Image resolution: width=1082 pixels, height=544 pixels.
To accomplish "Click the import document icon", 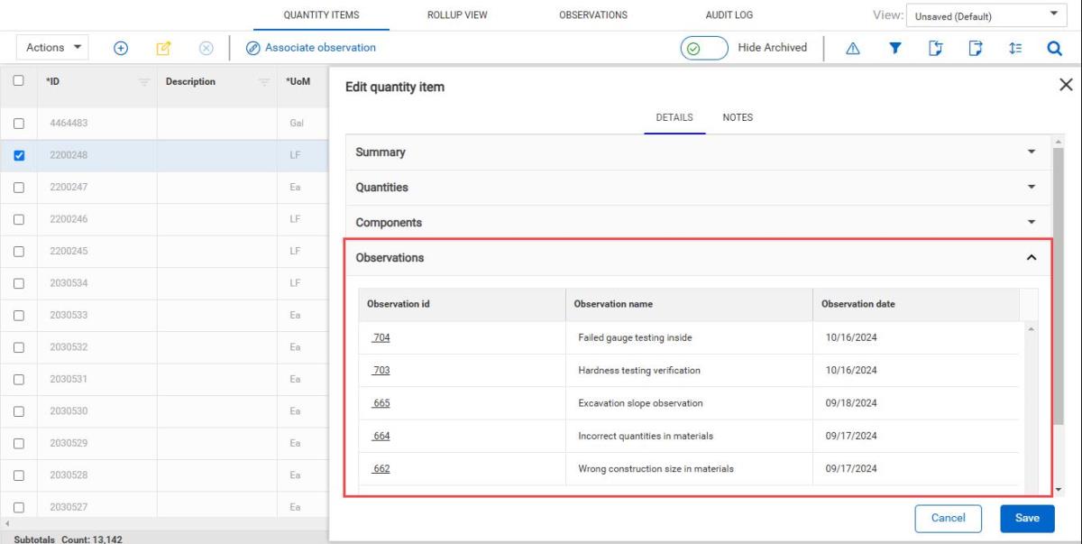I will point(936,49).
